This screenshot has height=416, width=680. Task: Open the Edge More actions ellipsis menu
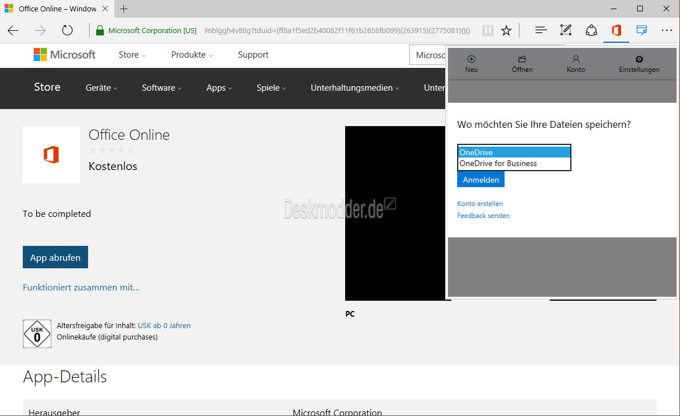[x=666, y=30]
